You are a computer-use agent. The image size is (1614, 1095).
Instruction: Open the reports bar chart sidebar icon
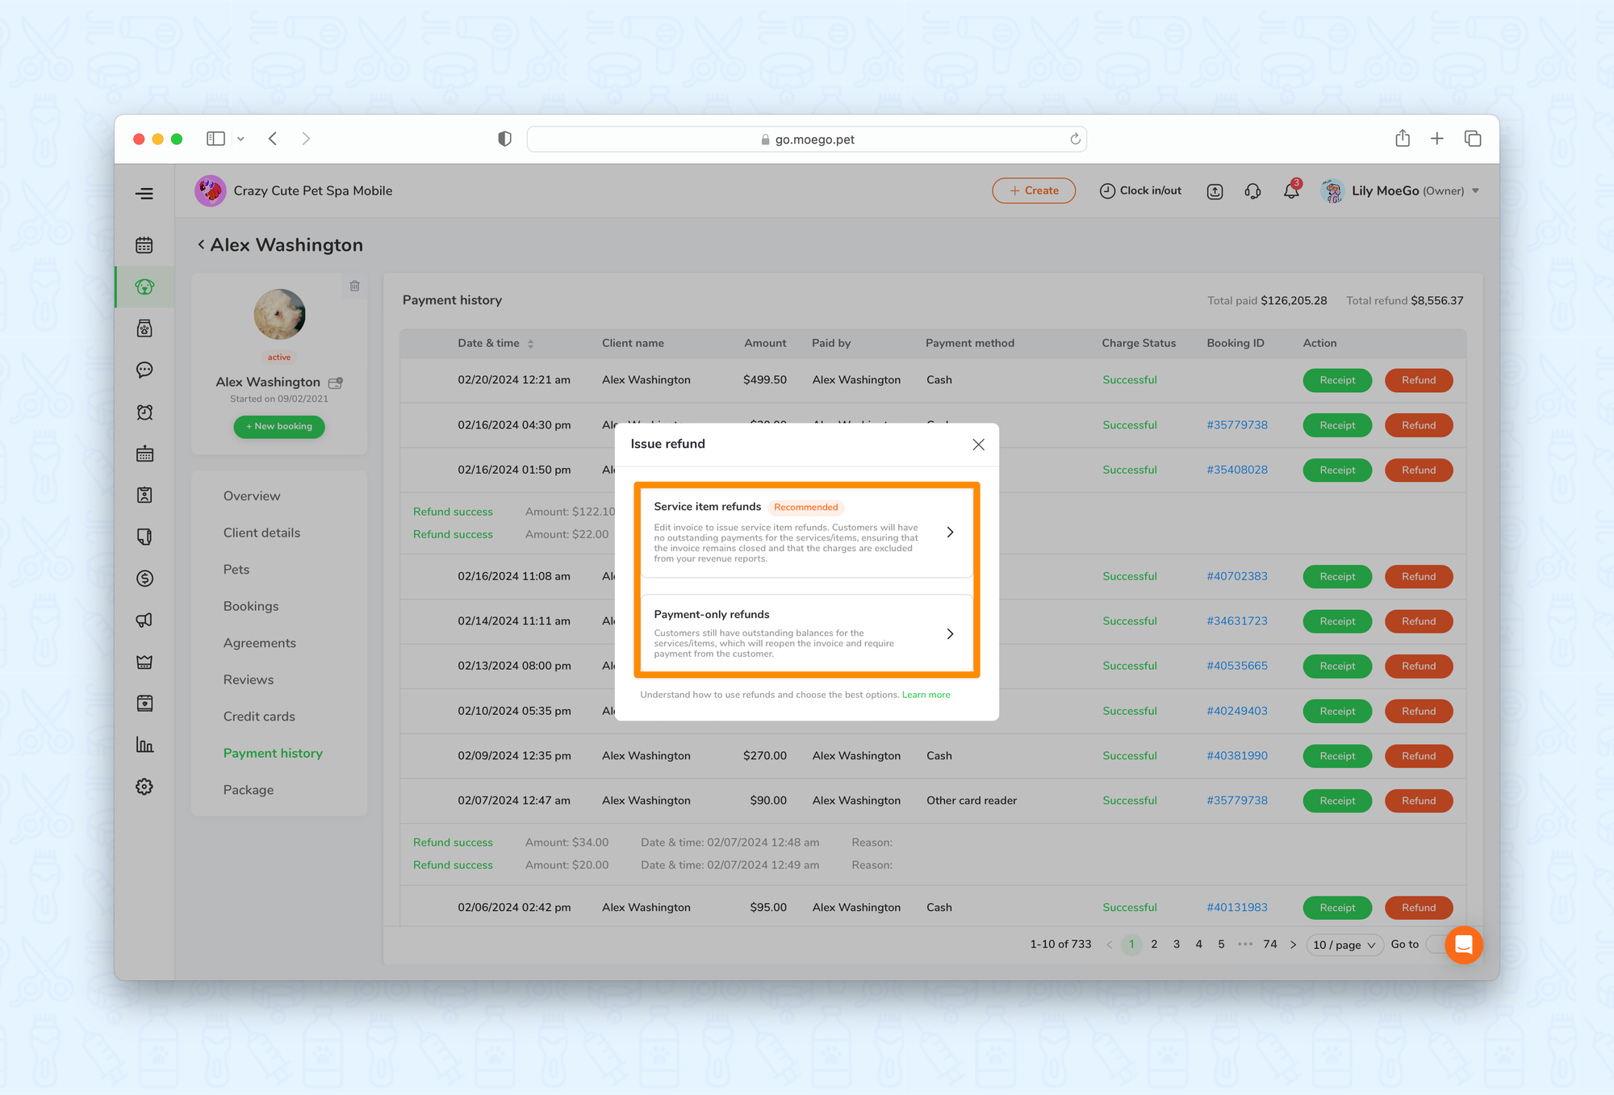click(x=144, y=745)
